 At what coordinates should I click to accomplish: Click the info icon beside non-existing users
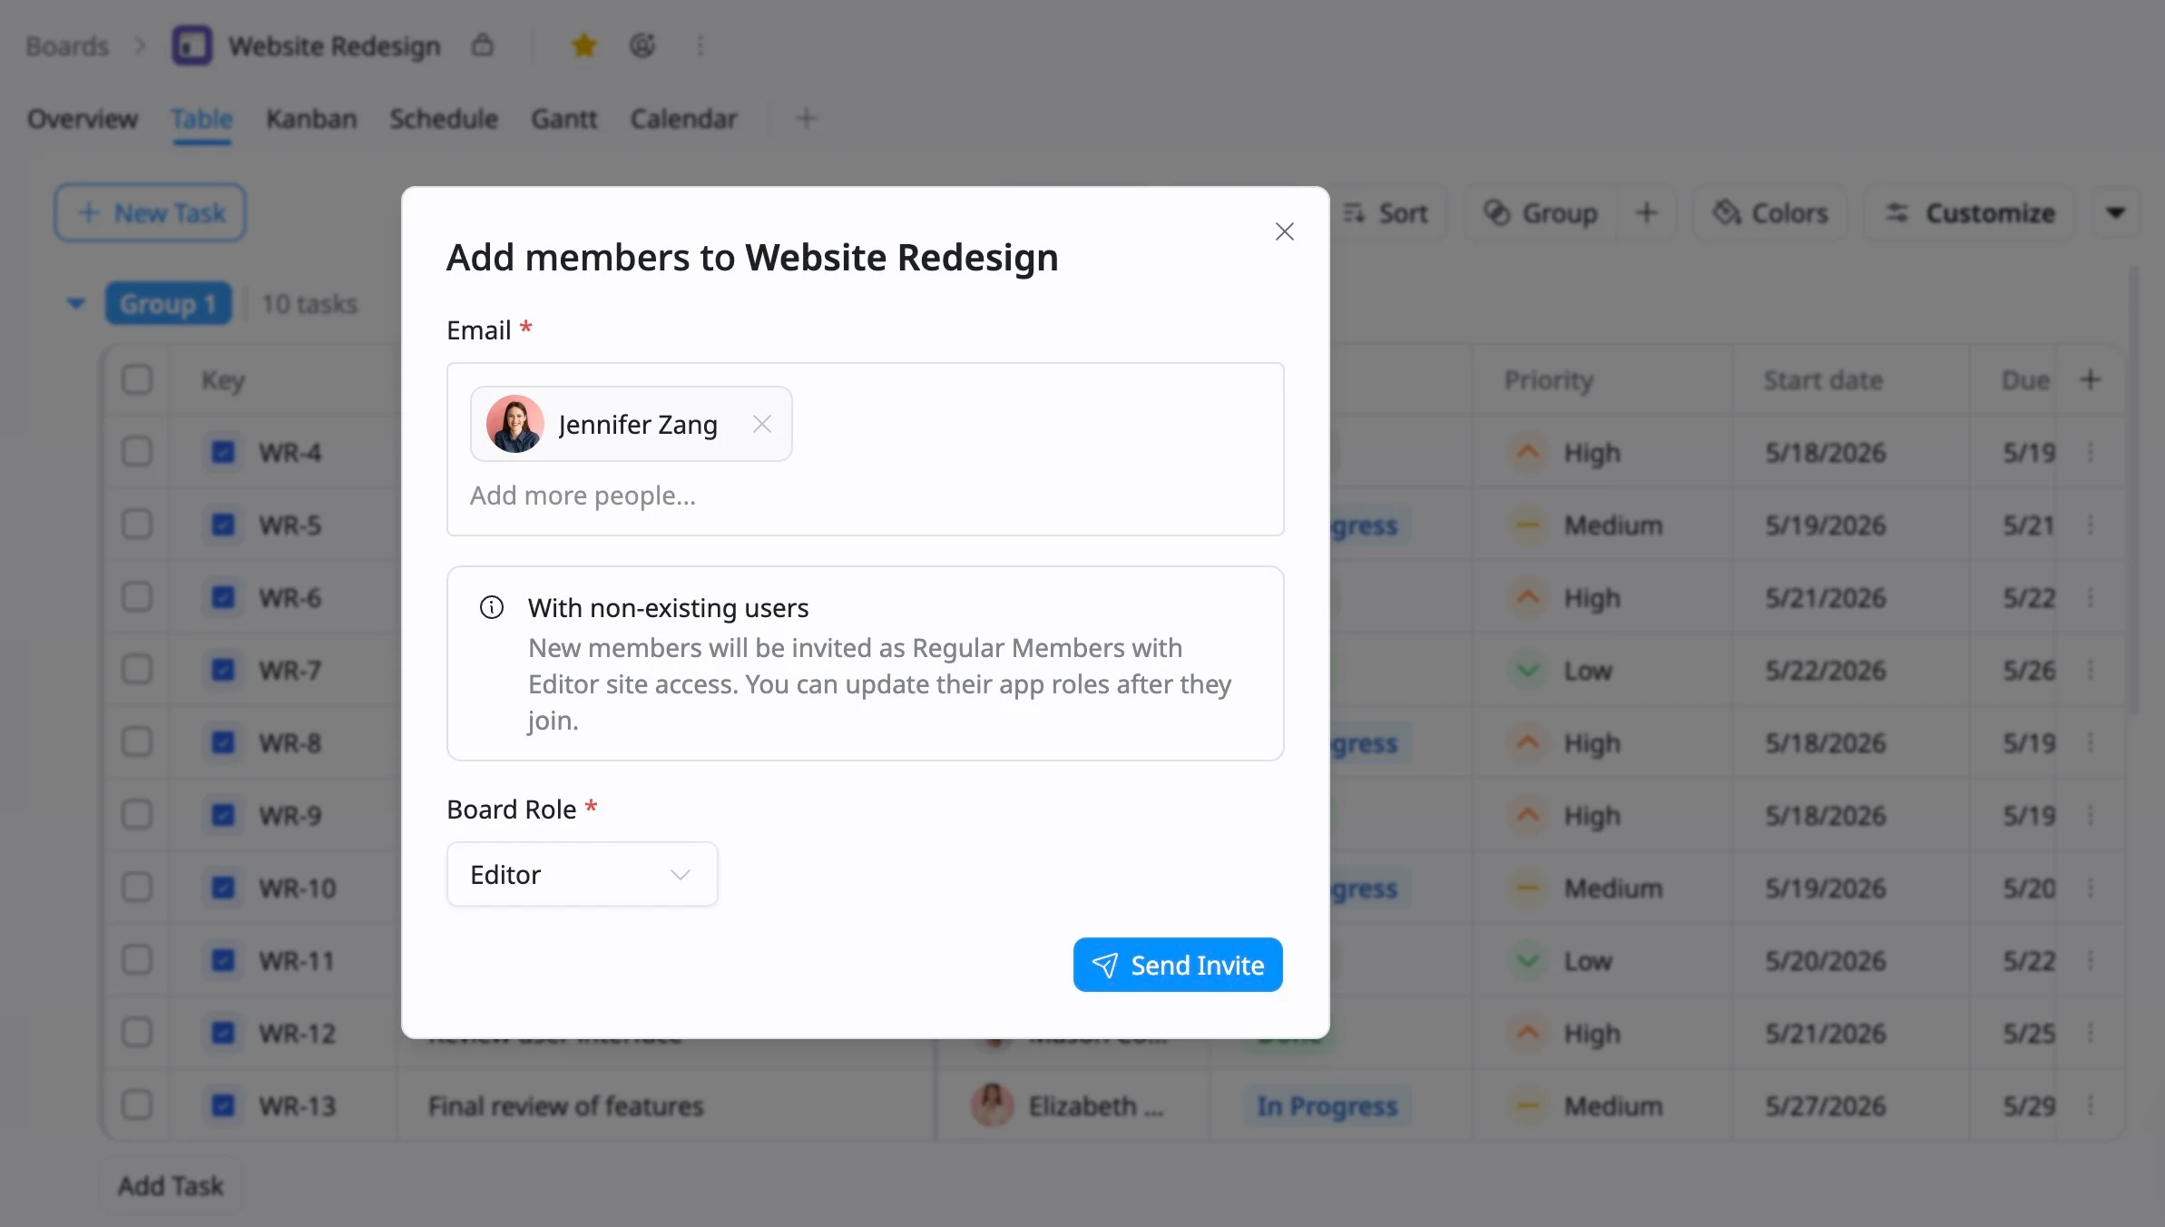coord(492,607)
